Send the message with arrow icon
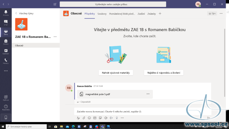 209,118
